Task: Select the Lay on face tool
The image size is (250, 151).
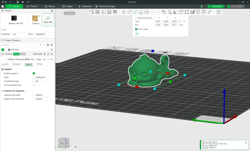Action: point(141,12)
